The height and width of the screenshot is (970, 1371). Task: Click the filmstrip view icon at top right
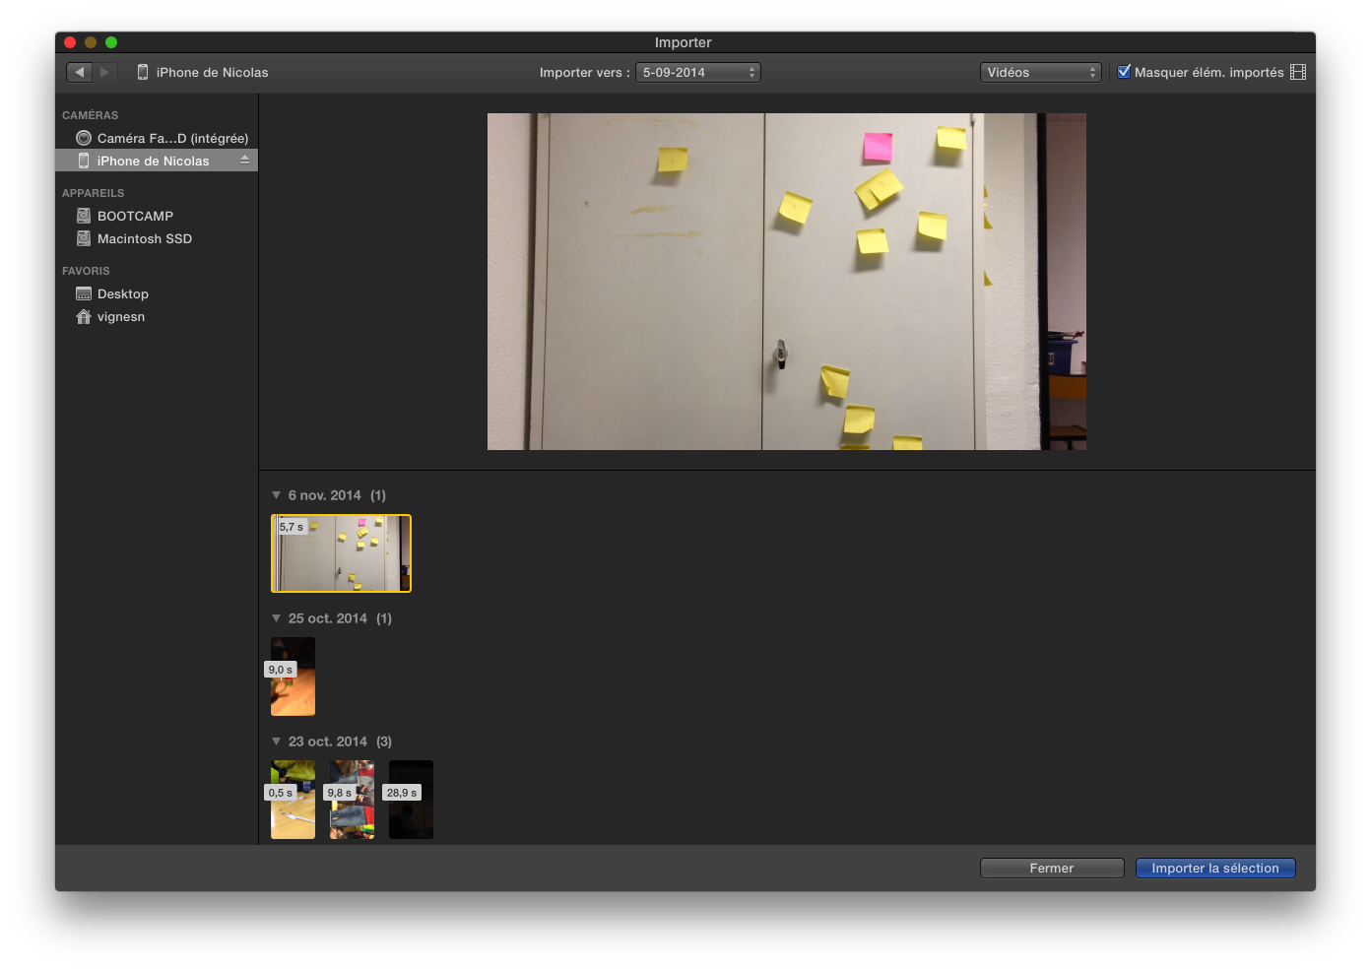1298,72
